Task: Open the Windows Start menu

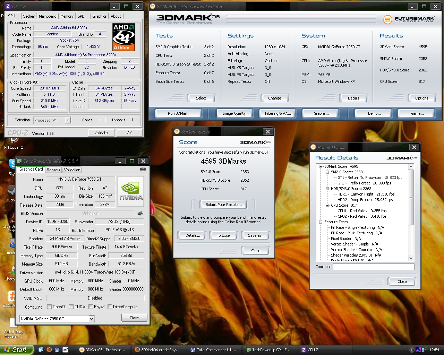Action: coord(17,350)
